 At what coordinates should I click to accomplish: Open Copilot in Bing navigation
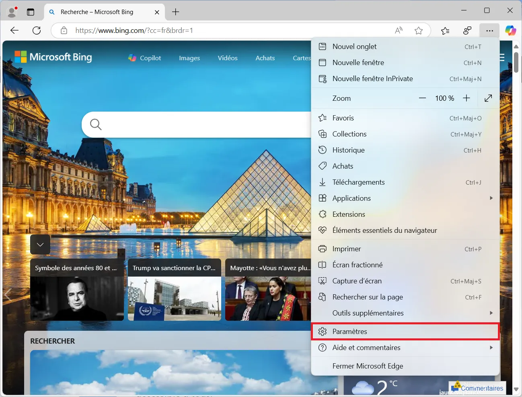click(x=145, y=58)
